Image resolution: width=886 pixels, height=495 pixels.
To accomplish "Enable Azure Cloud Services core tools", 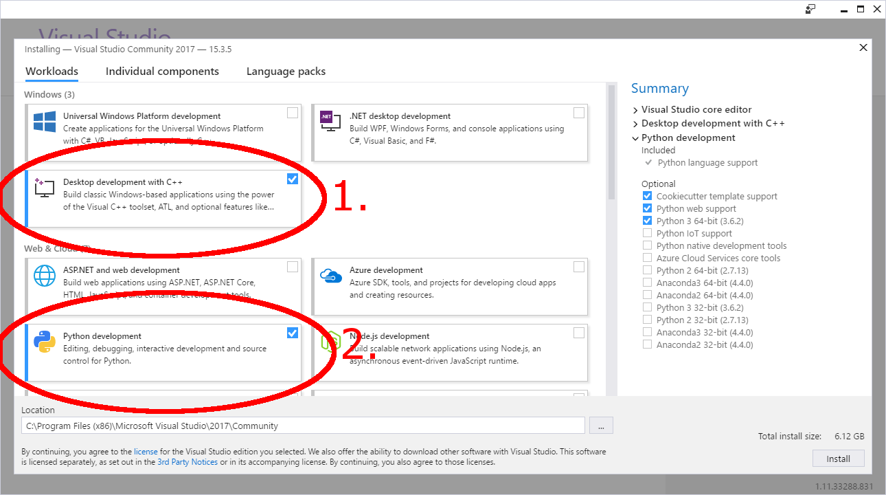I will [x=647, y=258].
